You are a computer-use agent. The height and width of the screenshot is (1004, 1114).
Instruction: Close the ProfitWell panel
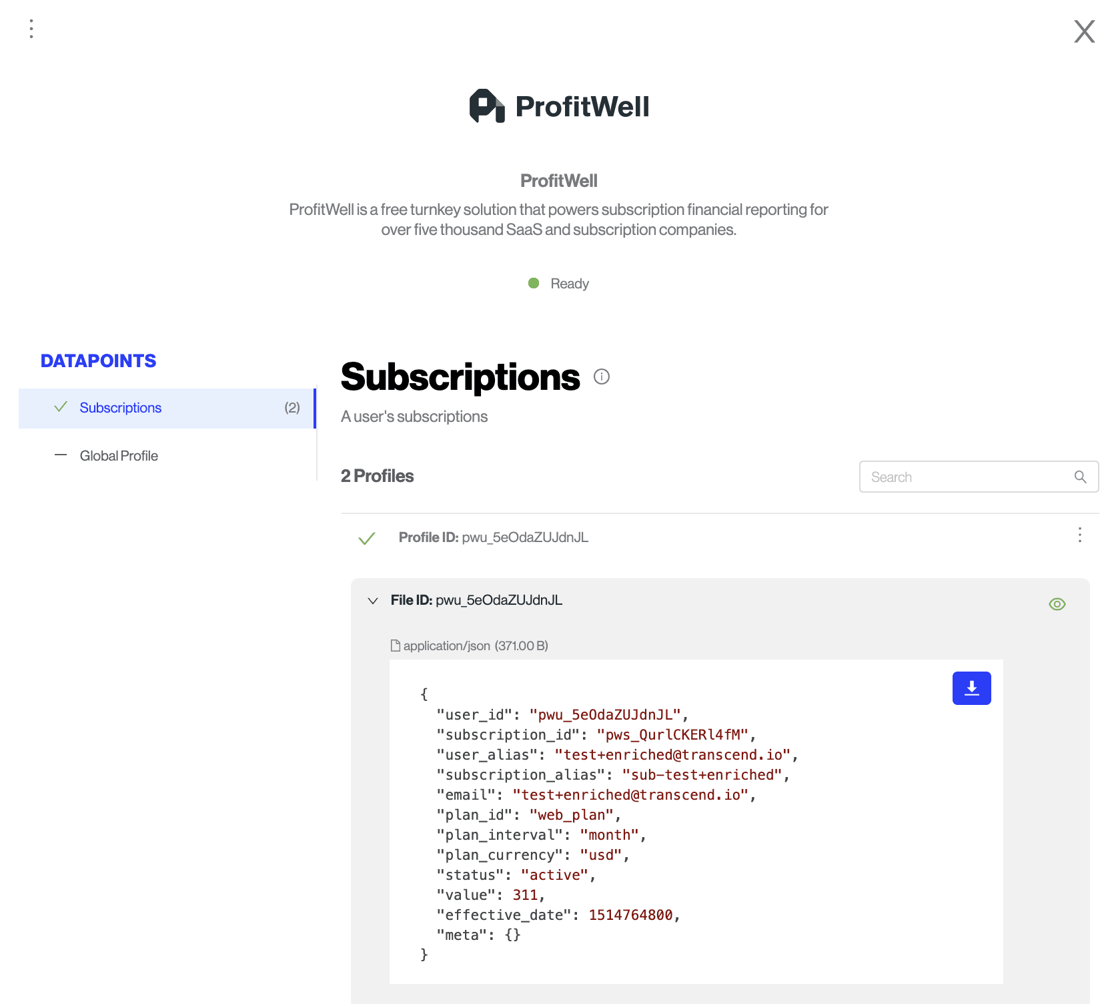[1084, 31]
